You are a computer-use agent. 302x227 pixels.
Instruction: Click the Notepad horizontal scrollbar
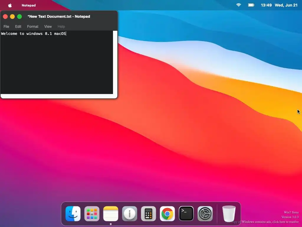(x=57, y=96)
